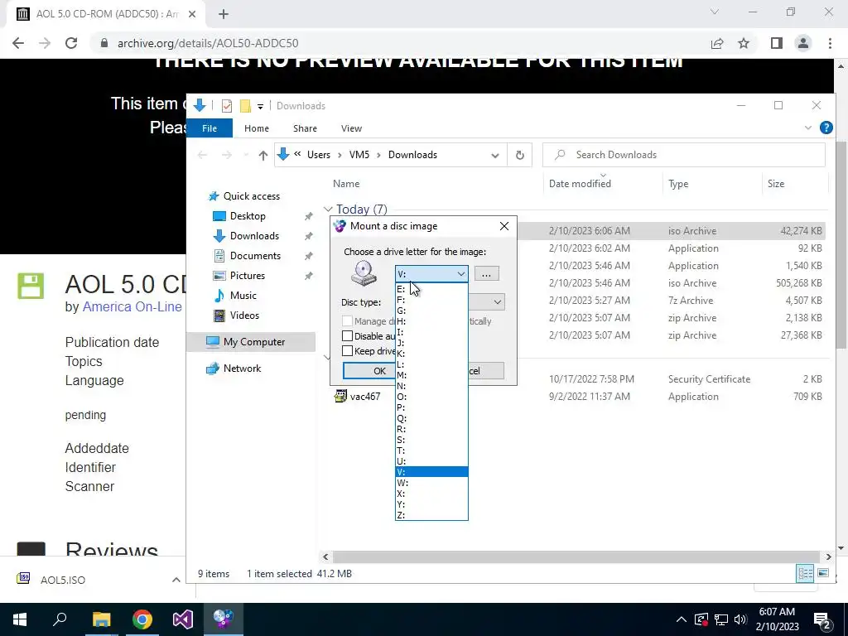The height and width of the screenshot is (636, 848).
Task: Open the Home ribbon tab
Action: point(257,128)
